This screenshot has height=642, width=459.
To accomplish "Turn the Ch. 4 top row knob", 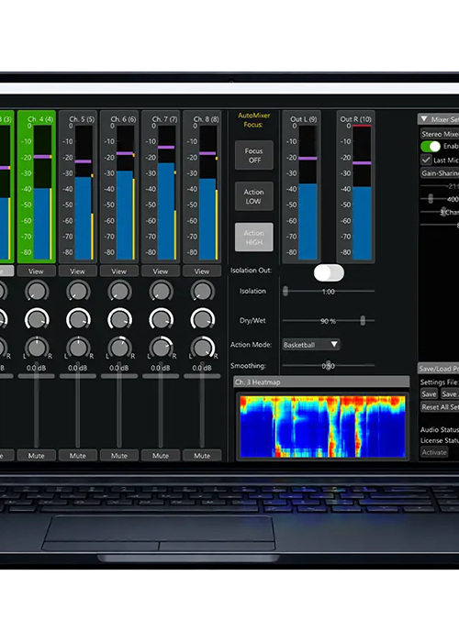I will pos(37,291).
